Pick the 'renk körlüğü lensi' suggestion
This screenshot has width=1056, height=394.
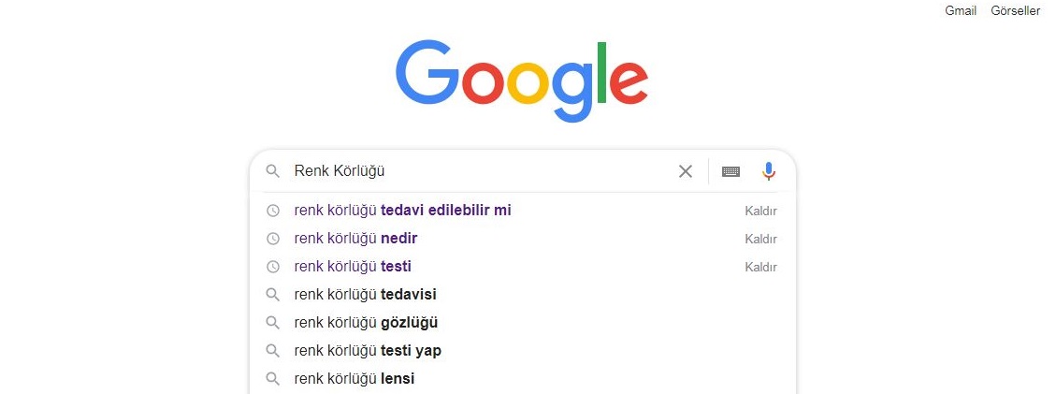click(x=354, y=378)
